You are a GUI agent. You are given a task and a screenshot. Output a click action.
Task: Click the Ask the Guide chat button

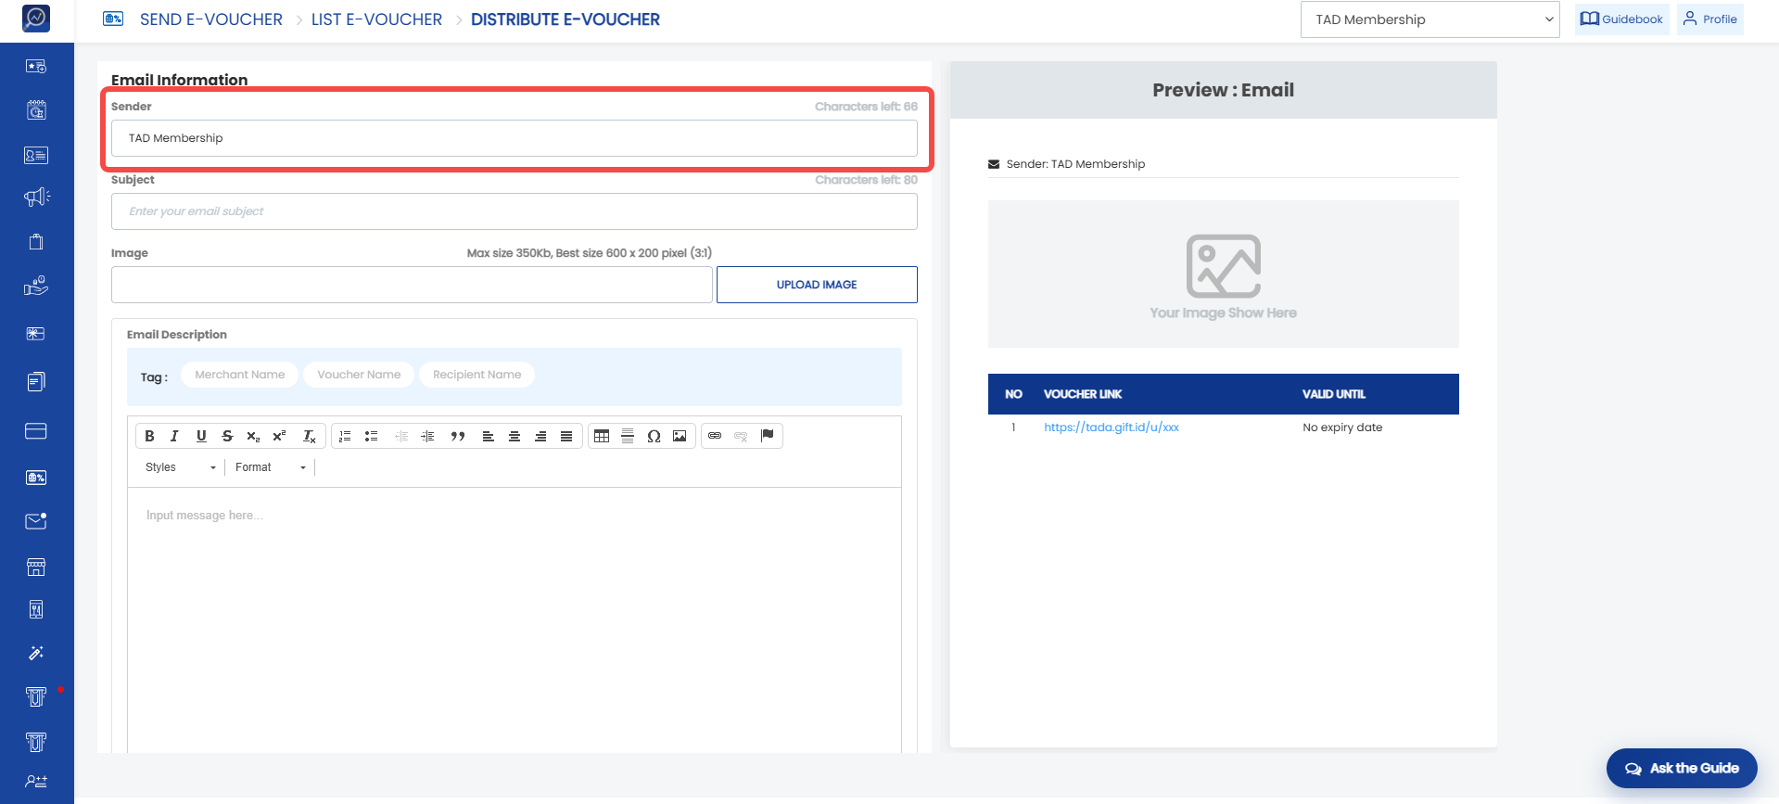(1682, 768)
